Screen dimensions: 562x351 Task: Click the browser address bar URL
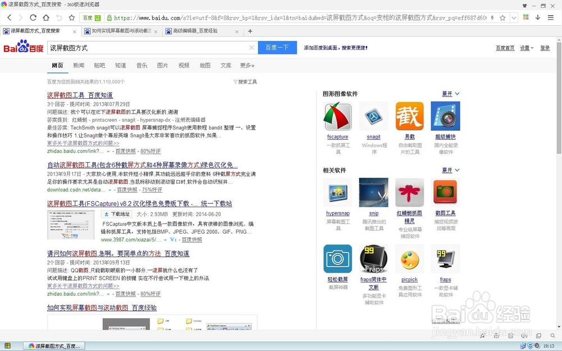300,17
